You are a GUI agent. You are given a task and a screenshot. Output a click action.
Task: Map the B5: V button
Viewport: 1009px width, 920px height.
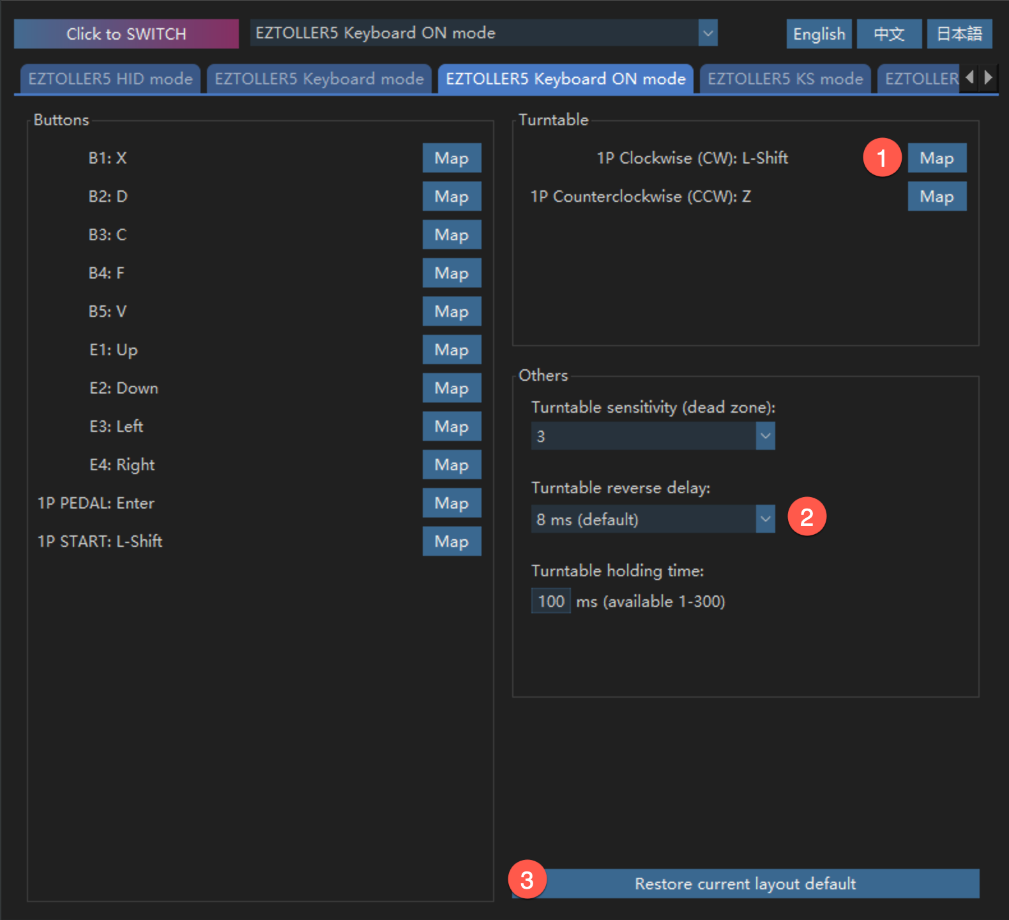(451, 311)
